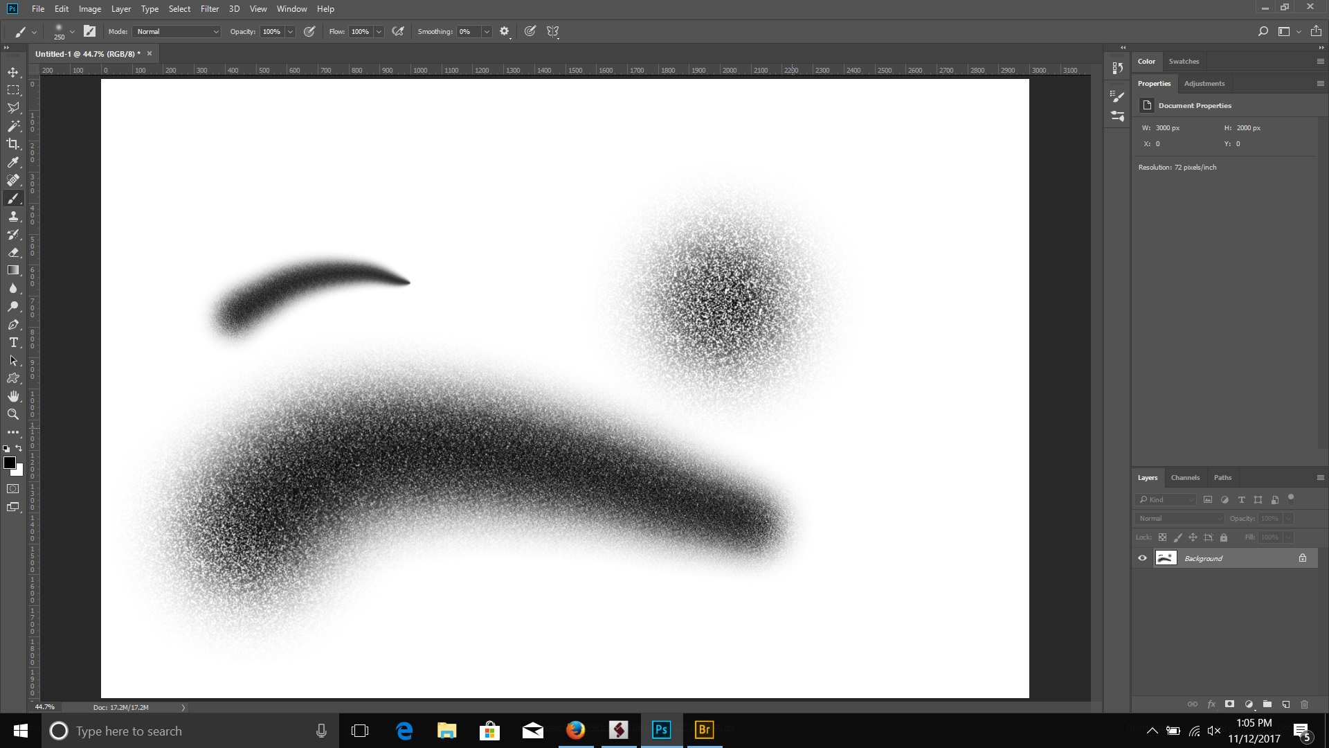Switch to the Adjustments tab
This screenshot has width=1329, height=748.
coord(1204,83)
